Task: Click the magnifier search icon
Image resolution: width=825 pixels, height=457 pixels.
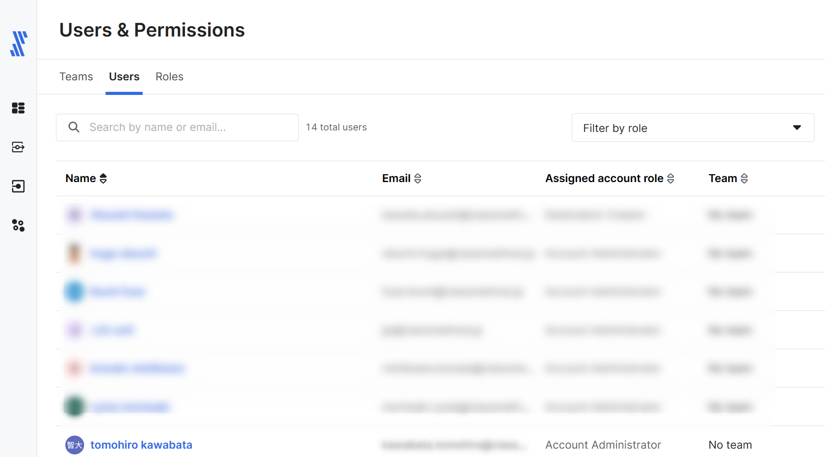Action: (74, 127)
